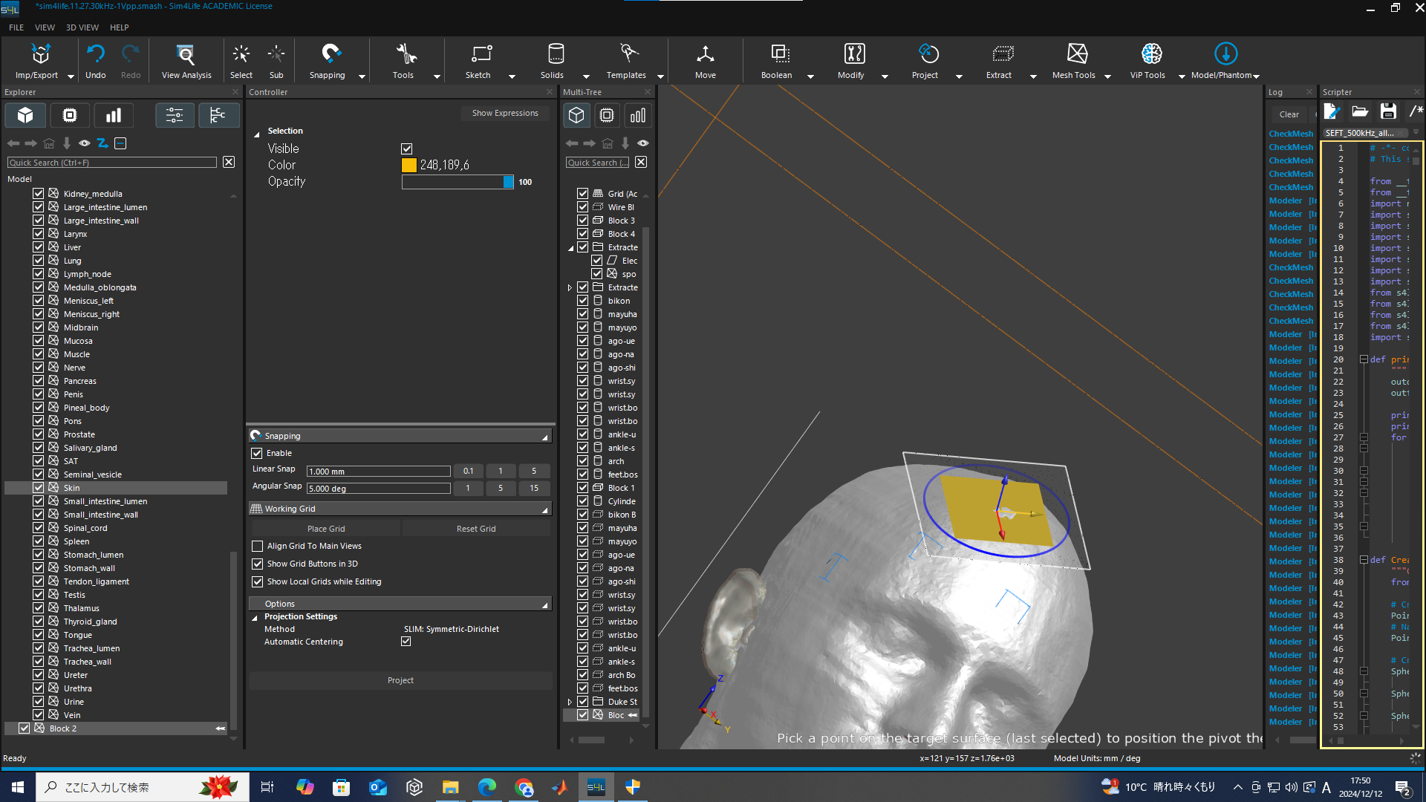Uncheck Show Local Grids while Editing
The image size is (1426, 802).
[257, 581]
